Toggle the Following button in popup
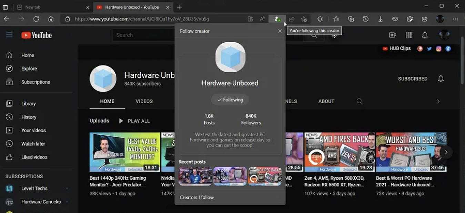The width and height of the screenshot is (465, 213). [x=230, y=100]
